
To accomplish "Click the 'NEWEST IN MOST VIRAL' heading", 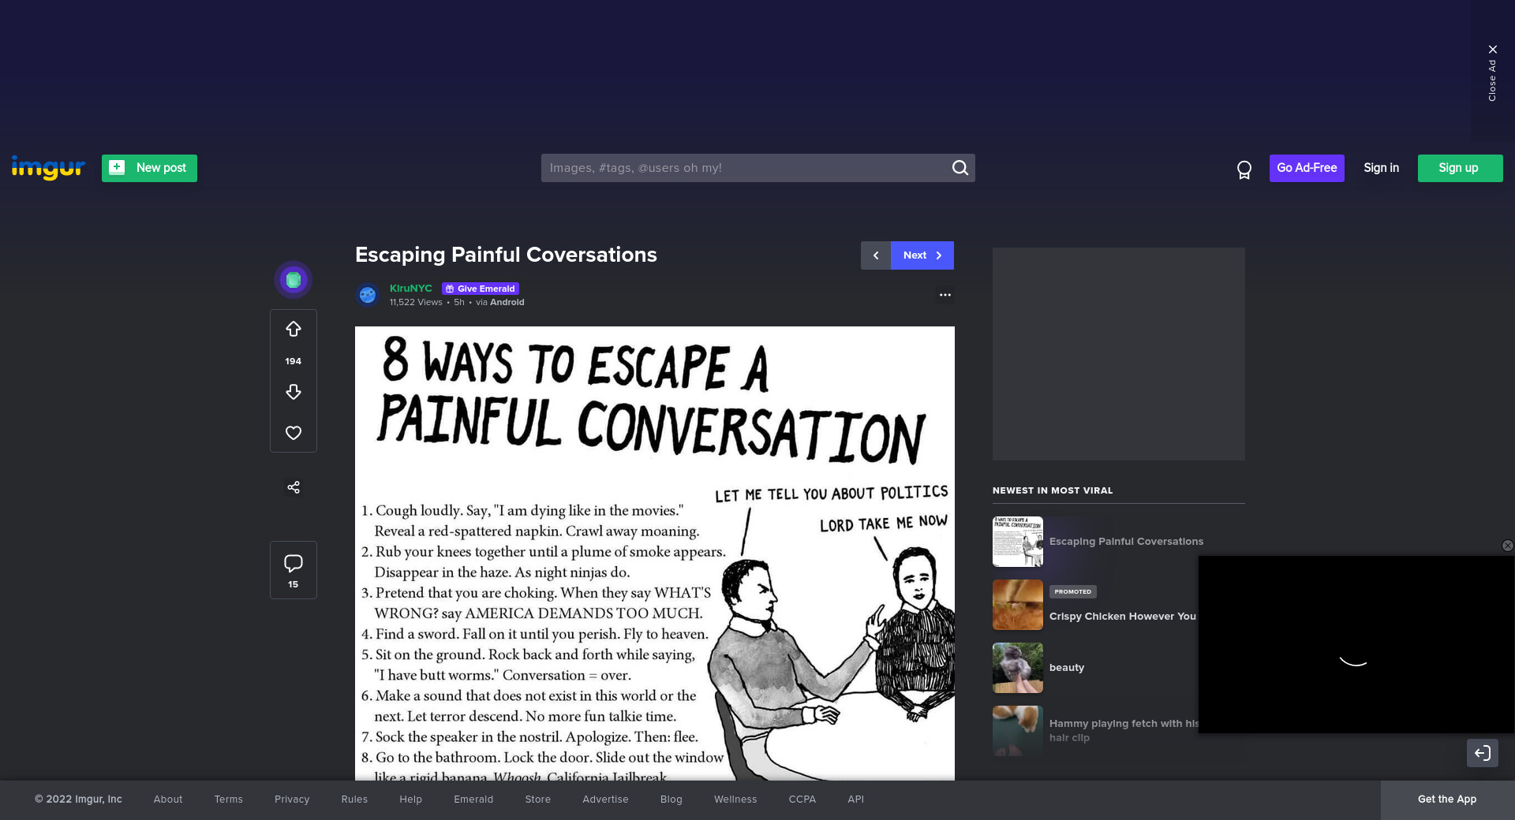I will click(1053, 490).
